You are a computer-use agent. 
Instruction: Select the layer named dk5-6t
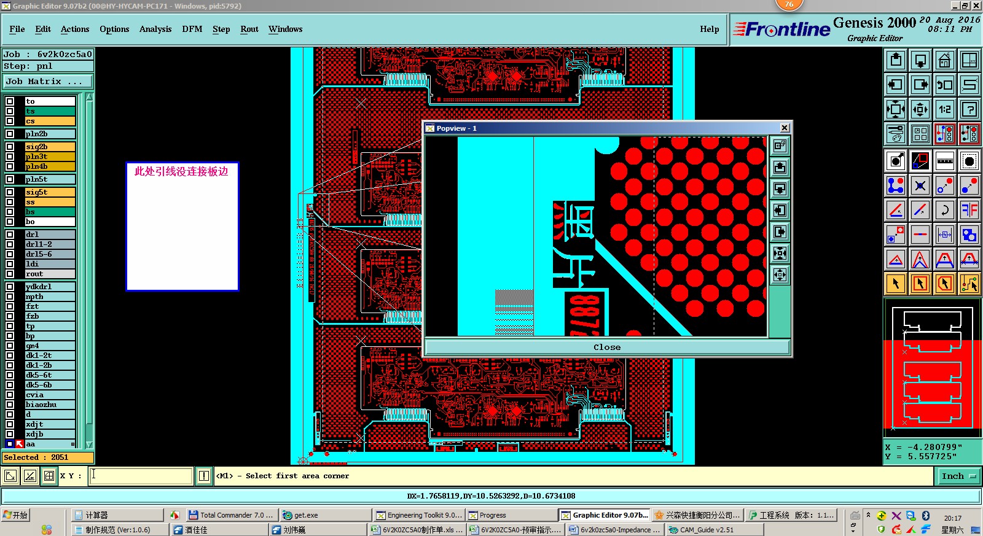(x=50, y=375)
